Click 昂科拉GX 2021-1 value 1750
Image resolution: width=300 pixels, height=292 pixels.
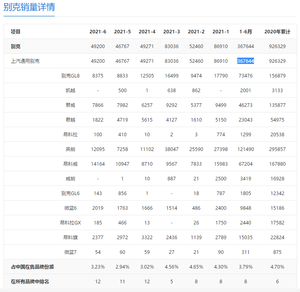click(221, 223)
